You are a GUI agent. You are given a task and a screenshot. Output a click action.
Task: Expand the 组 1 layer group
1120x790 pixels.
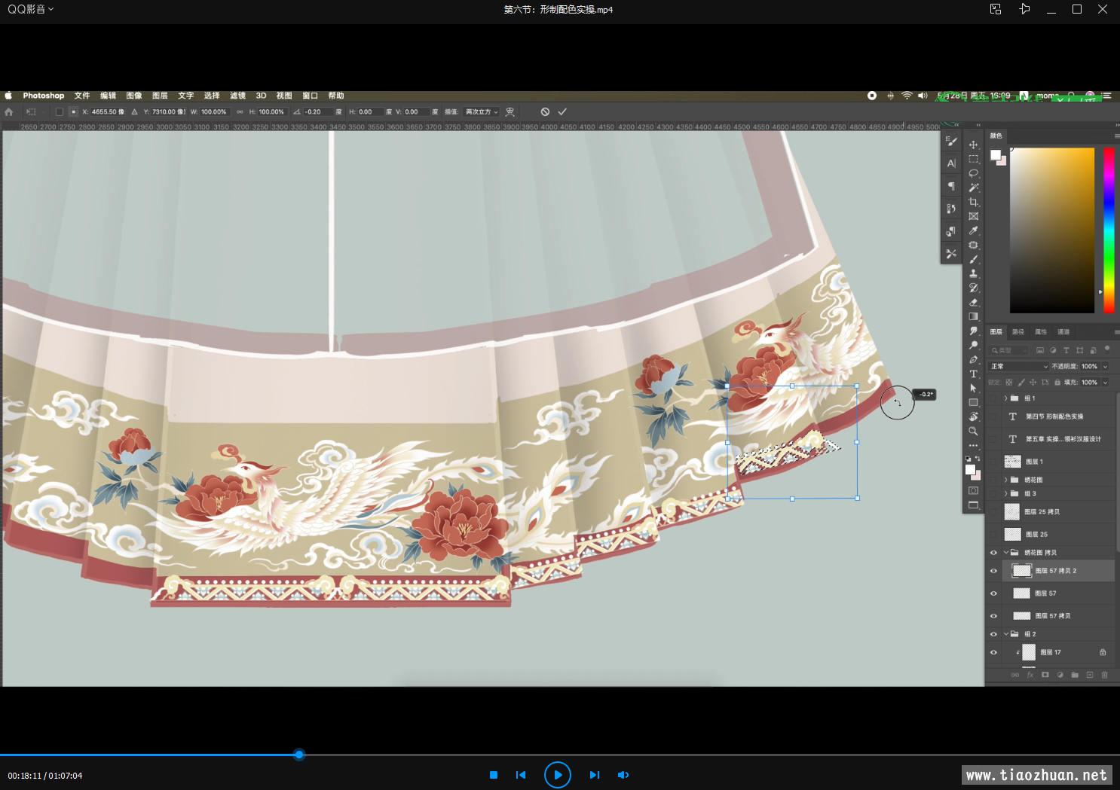(x=1005, y=398)
